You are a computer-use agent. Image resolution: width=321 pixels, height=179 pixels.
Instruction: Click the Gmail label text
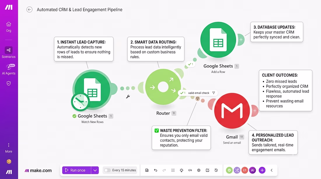point(232,137)
